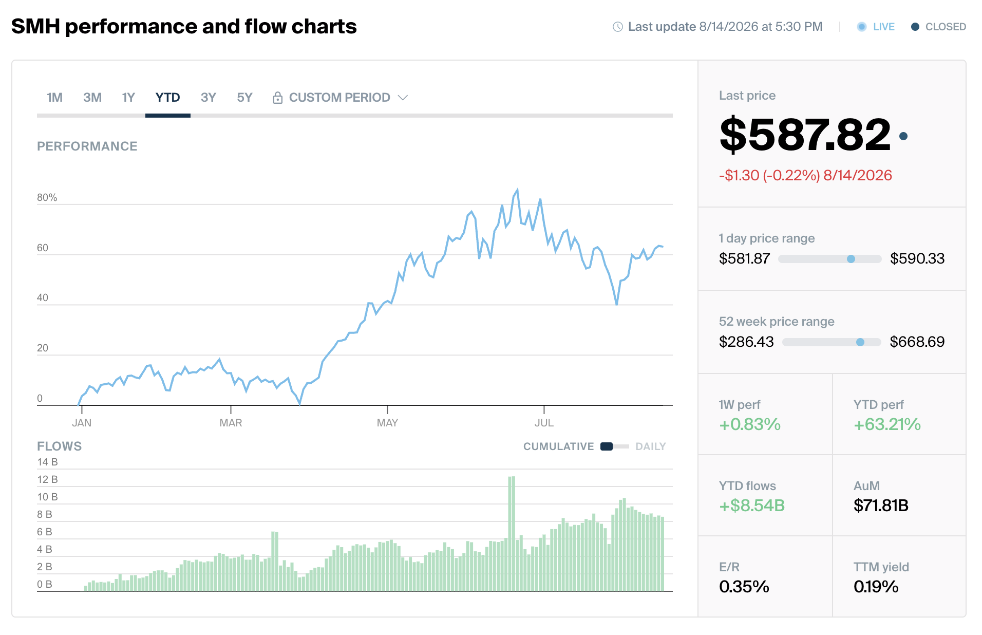Click the YTD flows value +$8.54B
Image resolution: width=982 pixels, height=635 pixels.
coord(752,506)
